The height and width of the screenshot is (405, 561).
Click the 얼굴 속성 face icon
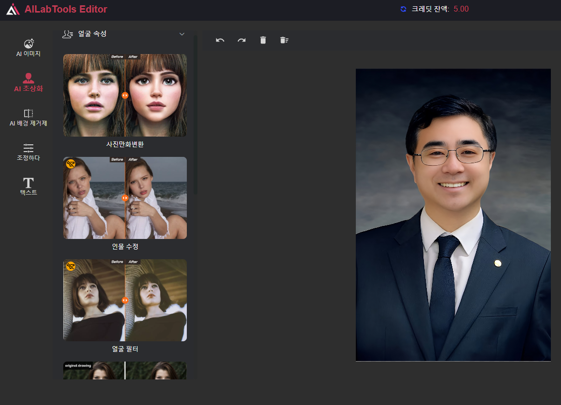[x=67, y=34]
